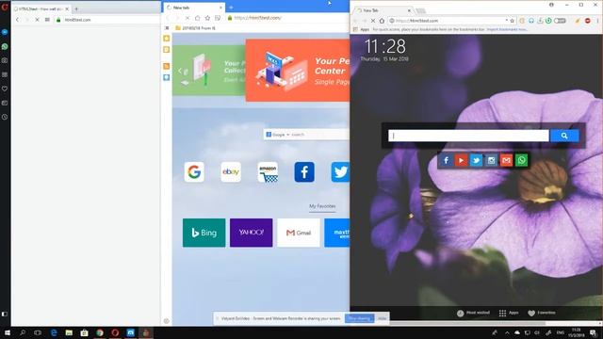
Task: Click the red stop extension icon
Action: pos(588,21)
